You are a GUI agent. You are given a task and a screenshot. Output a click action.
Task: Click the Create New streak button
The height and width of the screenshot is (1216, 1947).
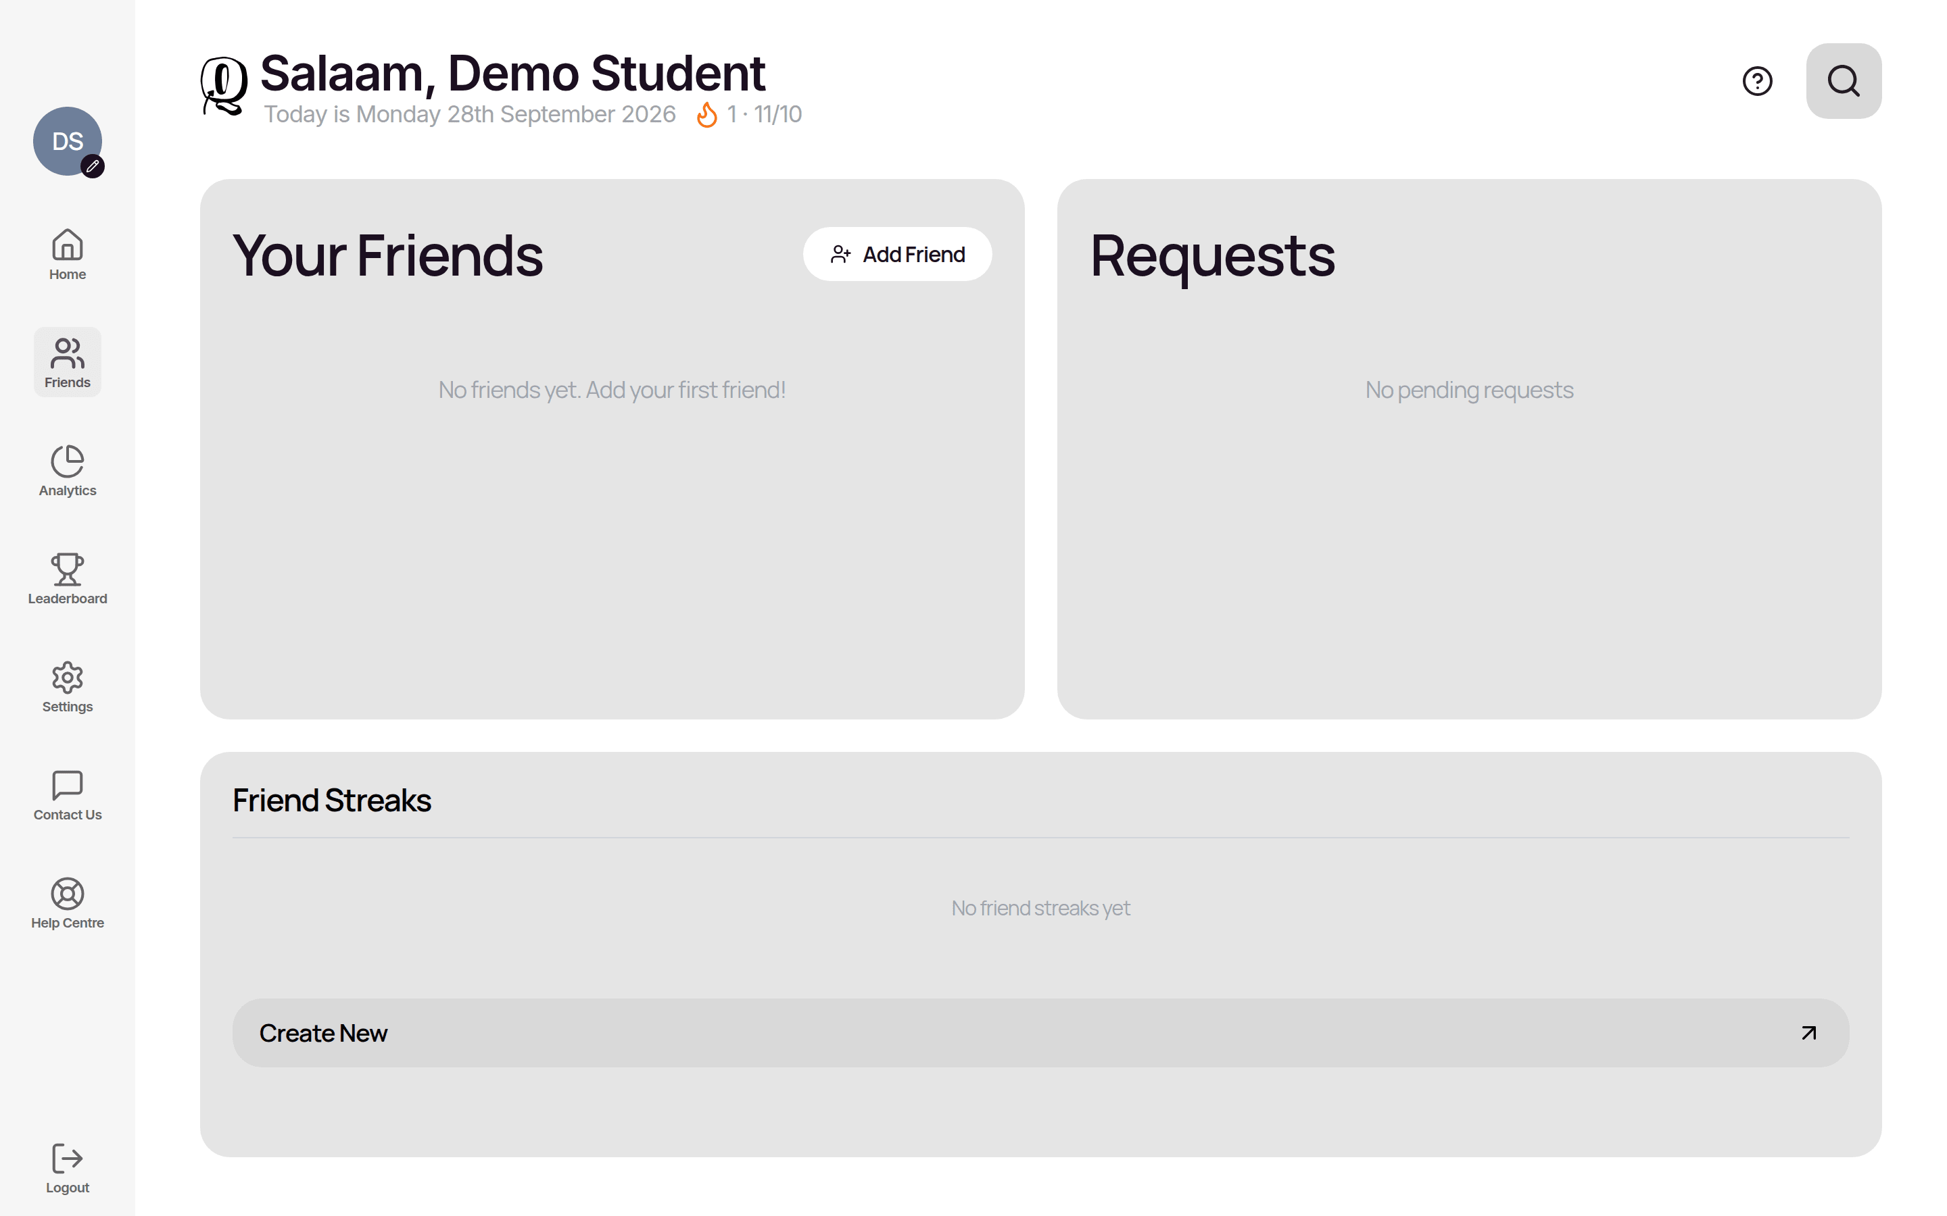(x=1040, y=1033)
